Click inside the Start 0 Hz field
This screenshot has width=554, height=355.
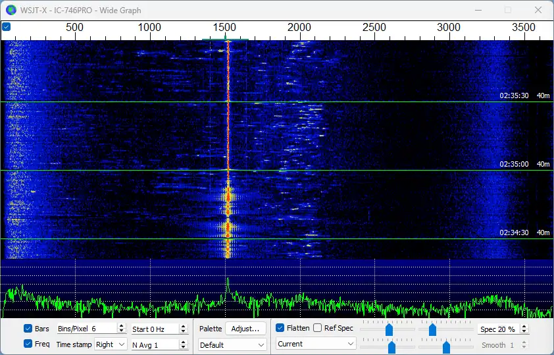click(153, 329)
